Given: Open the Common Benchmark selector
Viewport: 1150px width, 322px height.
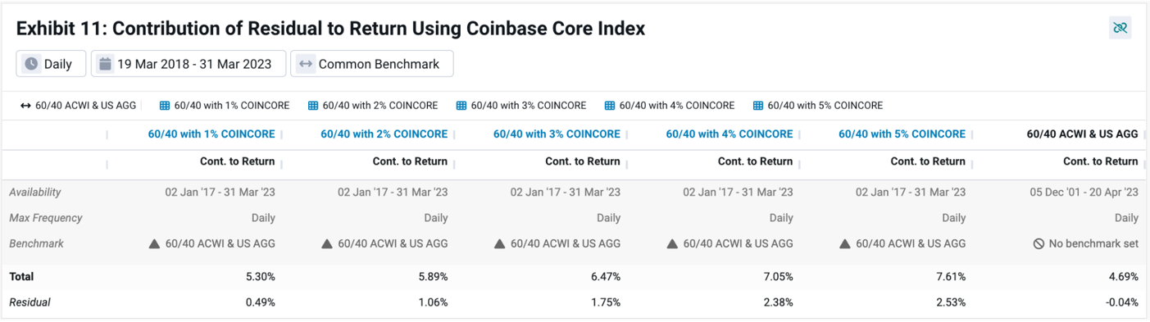Looking at the screenshot, I should 371,64.
